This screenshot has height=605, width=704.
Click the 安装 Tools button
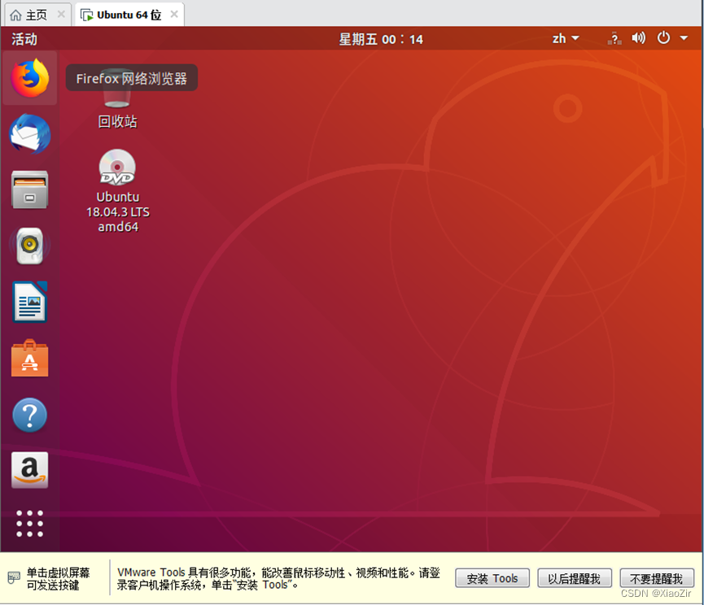[x=492, y=578]
